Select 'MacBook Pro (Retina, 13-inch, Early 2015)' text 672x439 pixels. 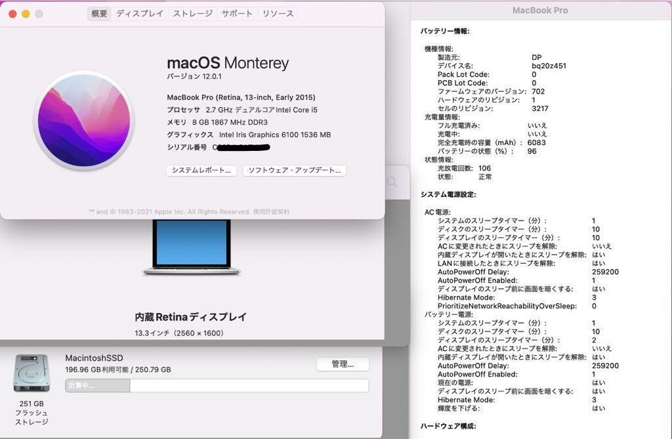[241, 97]
